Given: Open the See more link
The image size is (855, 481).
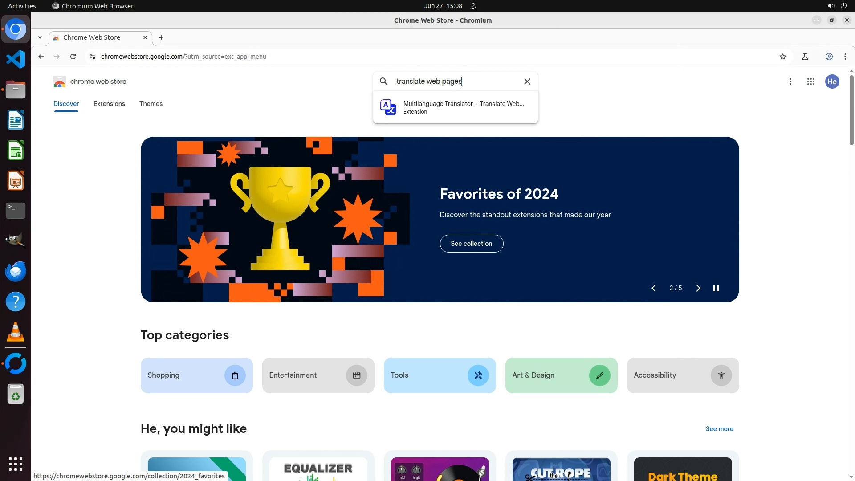Looking at the screenshot, I should (x=719, y=429).
